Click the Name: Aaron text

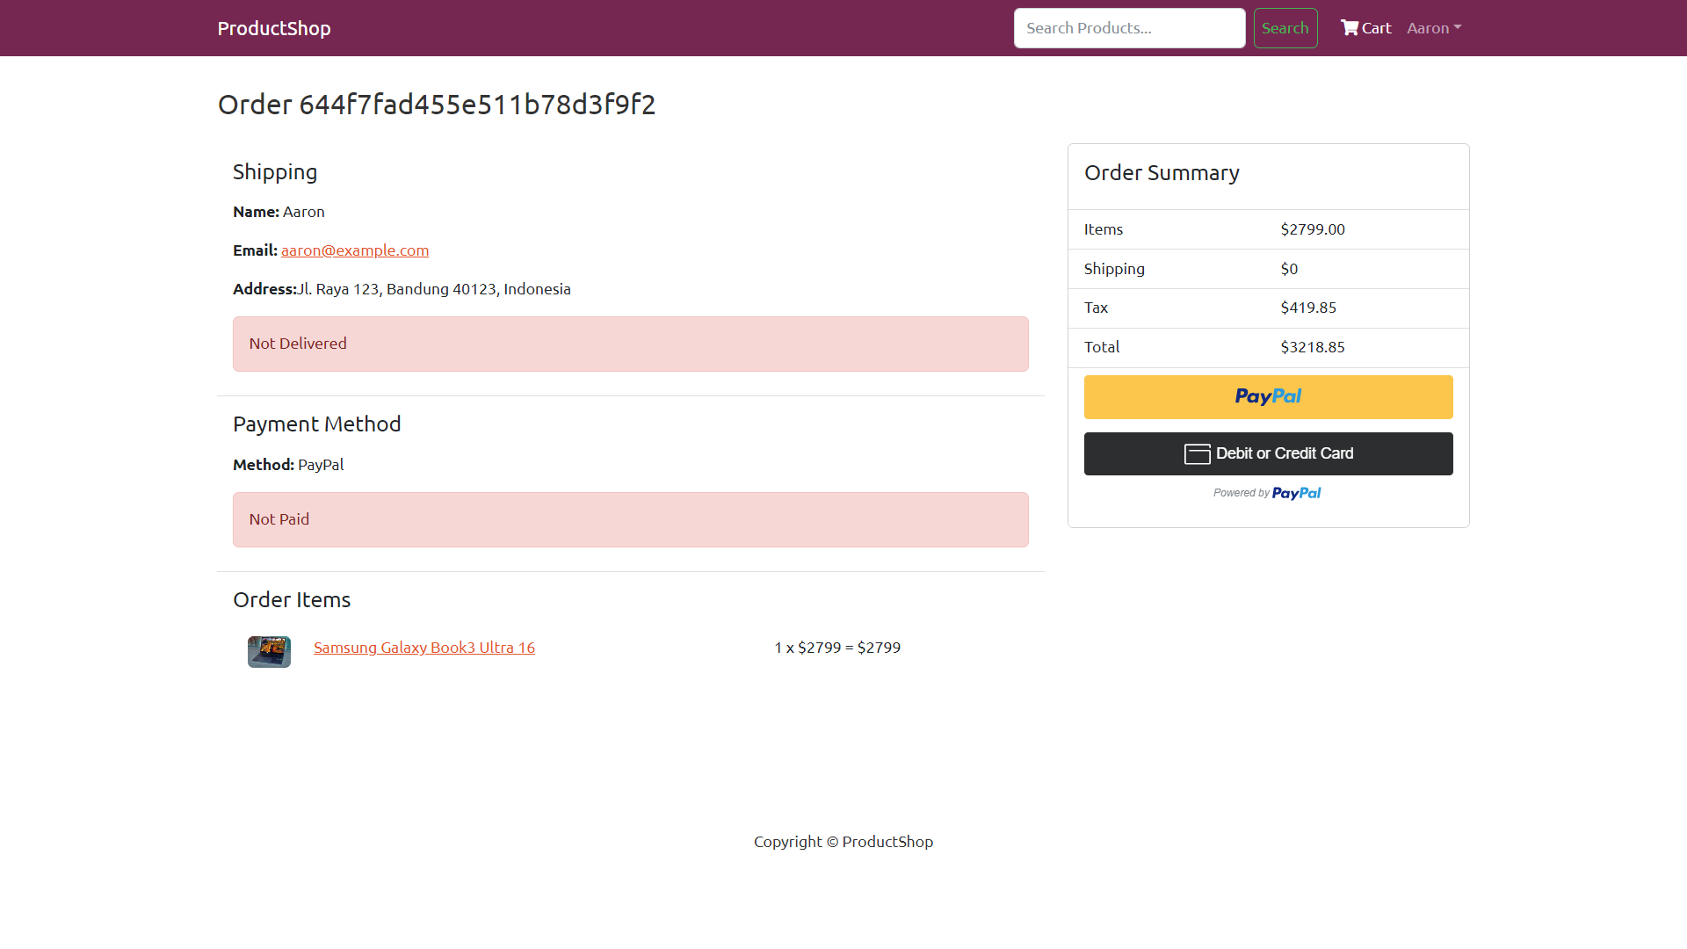(279, 212)
